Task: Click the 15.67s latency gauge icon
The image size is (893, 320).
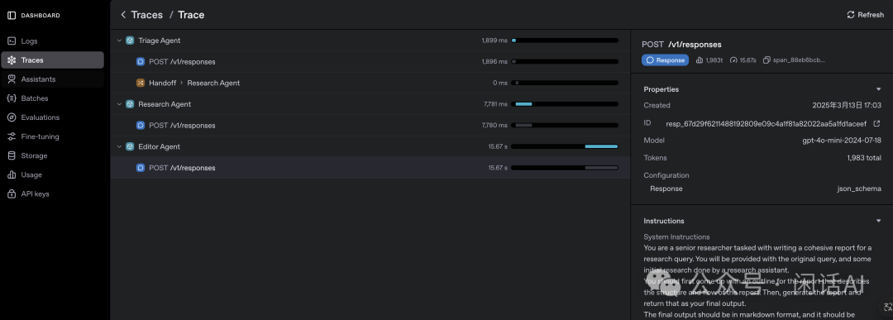Action: click(x=733, y=60)
